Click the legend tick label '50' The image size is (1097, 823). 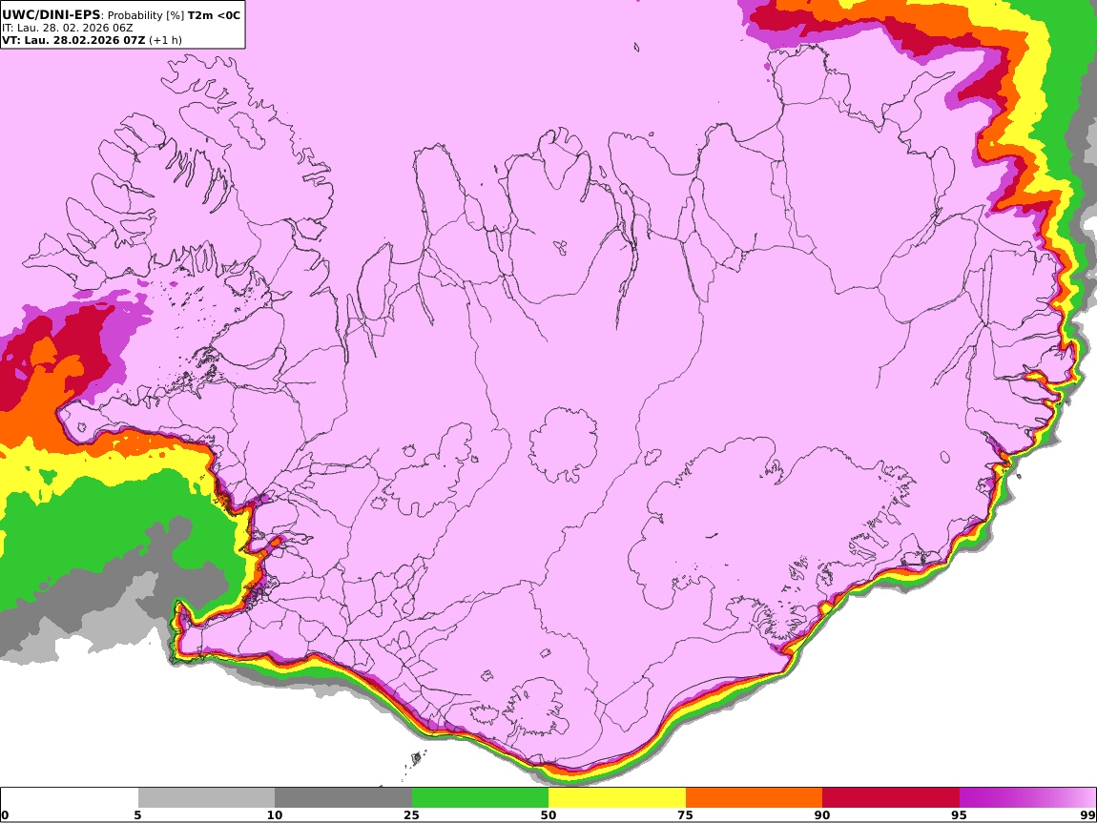(x=548, y=814)
